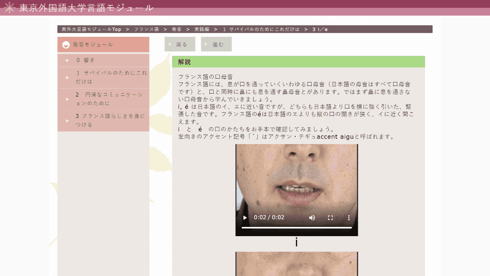The image size is (490, 276).
Task: Open more options menu on i video
Action: point(349,218)
